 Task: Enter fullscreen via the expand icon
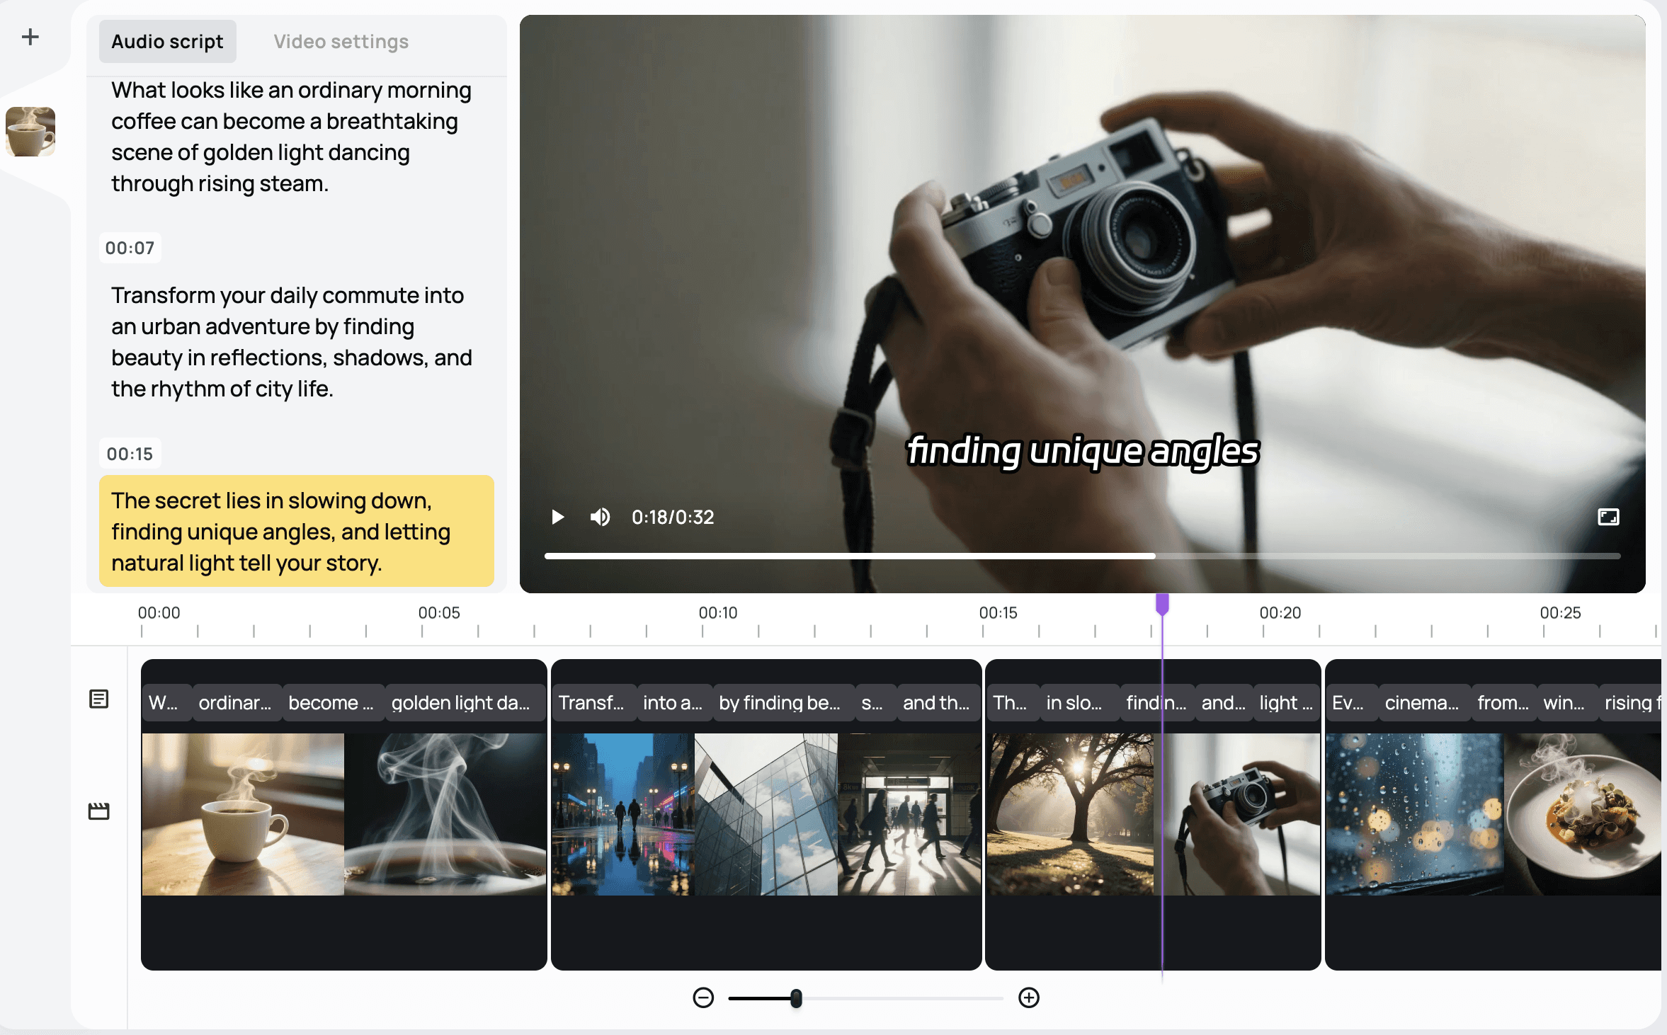(1608, 517)
